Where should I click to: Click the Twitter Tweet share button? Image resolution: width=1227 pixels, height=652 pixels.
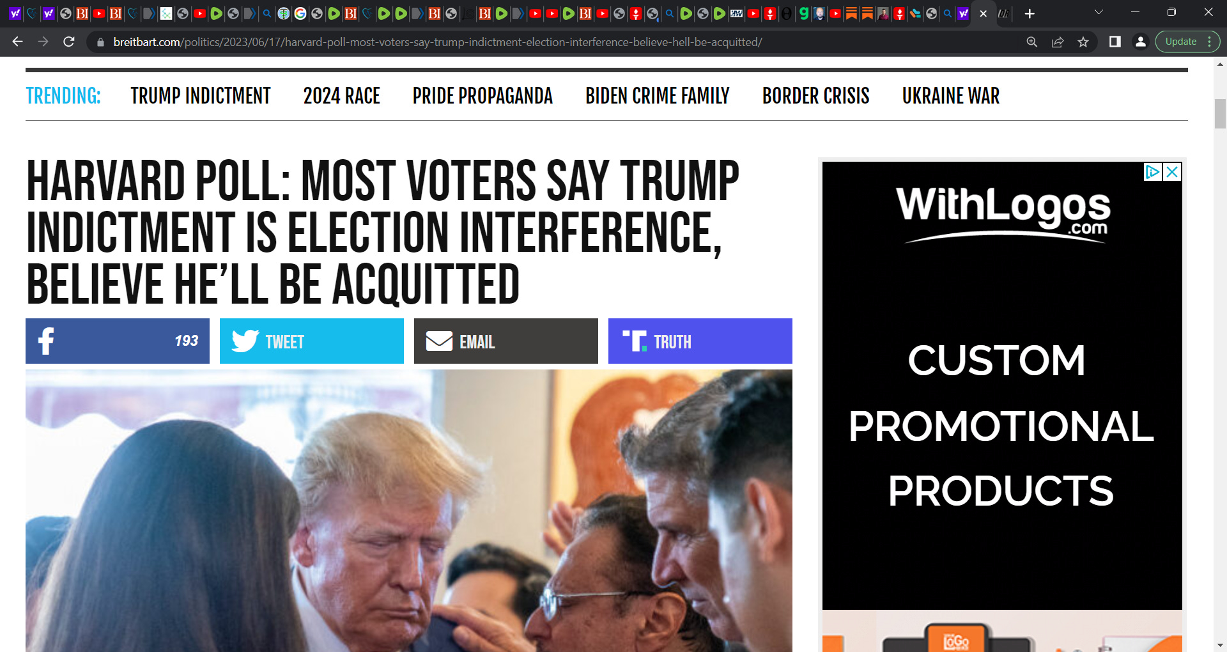coord(312,341)
